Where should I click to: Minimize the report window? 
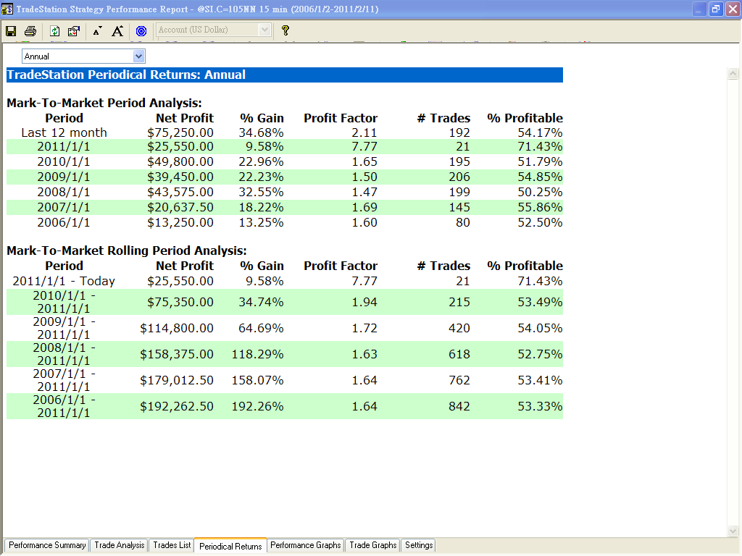click(699, 9)
